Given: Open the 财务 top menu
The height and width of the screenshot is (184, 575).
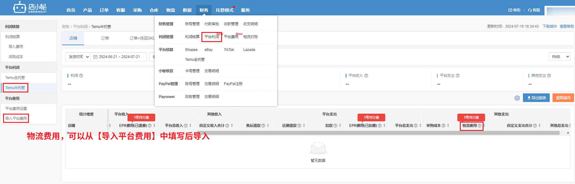Looking at the screenshot, I should 204,10.
